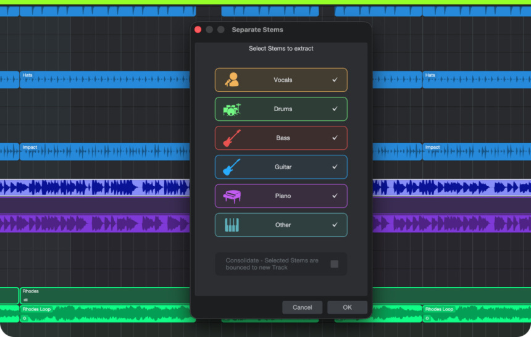
Task: Select the Rhodes MIDI clip
Action: tap(104, 296)
